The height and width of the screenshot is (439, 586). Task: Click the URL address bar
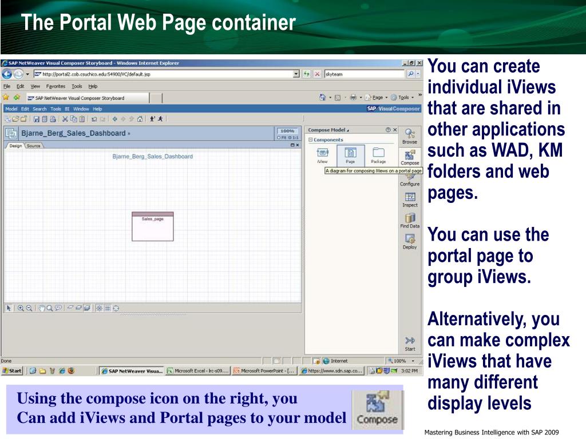click(163, 74)
